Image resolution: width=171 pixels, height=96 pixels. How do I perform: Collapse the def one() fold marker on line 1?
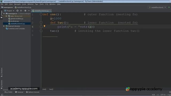click(41, 14)
